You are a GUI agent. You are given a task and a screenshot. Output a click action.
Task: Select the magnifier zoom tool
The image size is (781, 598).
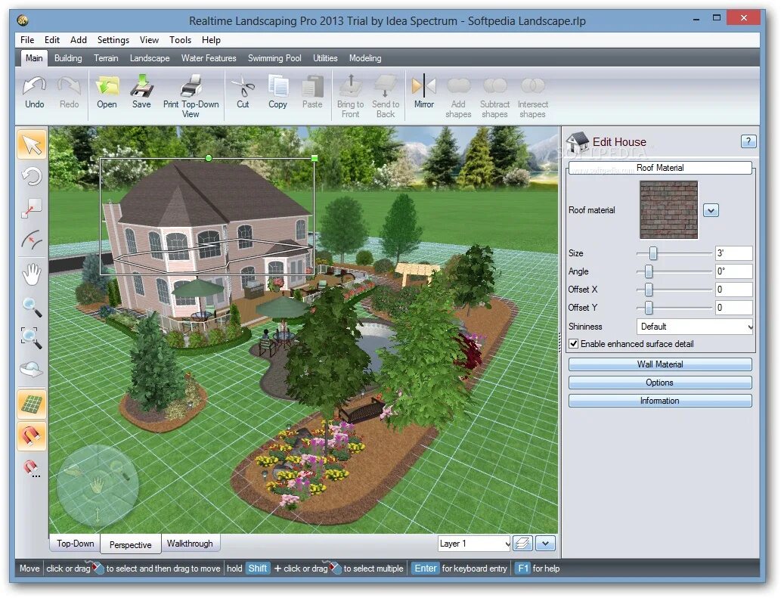[x=32, y=307]
